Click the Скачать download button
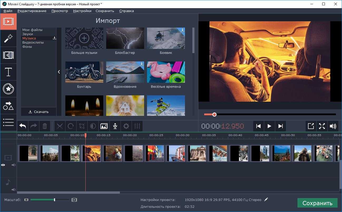 pyautogui.click(x=39, y=112)
